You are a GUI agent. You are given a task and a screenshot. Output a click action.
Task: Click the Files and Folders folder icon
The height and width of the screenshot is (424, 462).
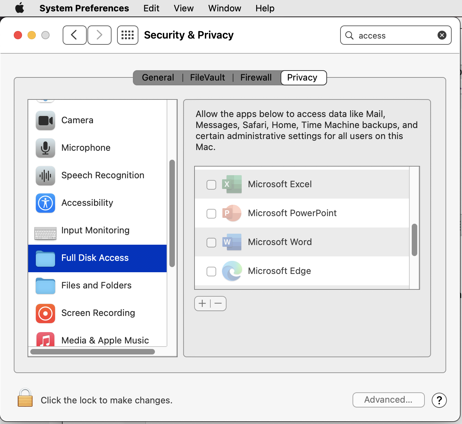pos(45,286)
